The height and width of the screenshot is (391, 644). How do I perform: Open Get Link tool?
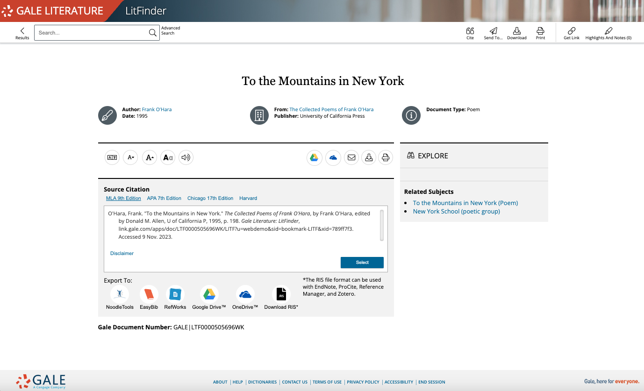[571, 33]
